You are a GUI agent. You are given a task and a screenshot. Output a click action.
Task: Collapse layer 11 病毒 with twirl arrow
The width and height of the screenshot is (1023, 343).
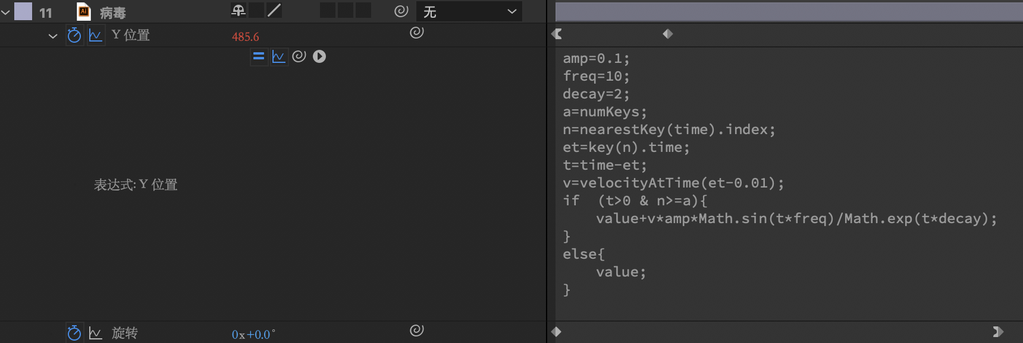click(x=6, y=12)
